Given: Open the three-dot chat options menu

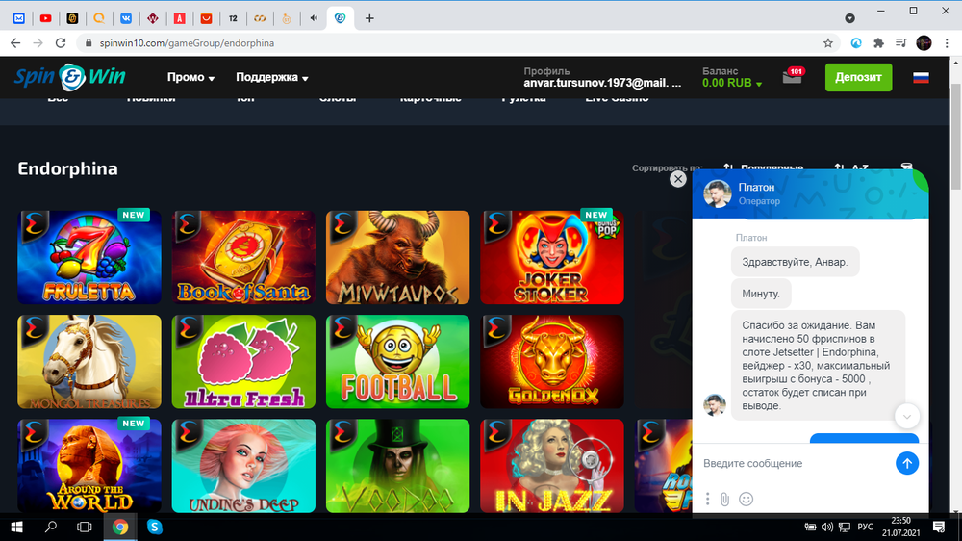Looking at the screenshot, I should [708, 499].
